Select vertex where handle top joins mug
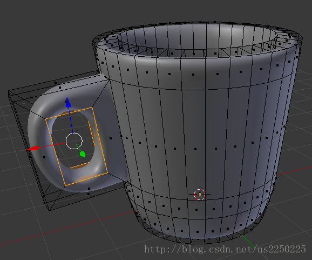The width and height of the screenshot is (312, 260). tap(109, 79)
